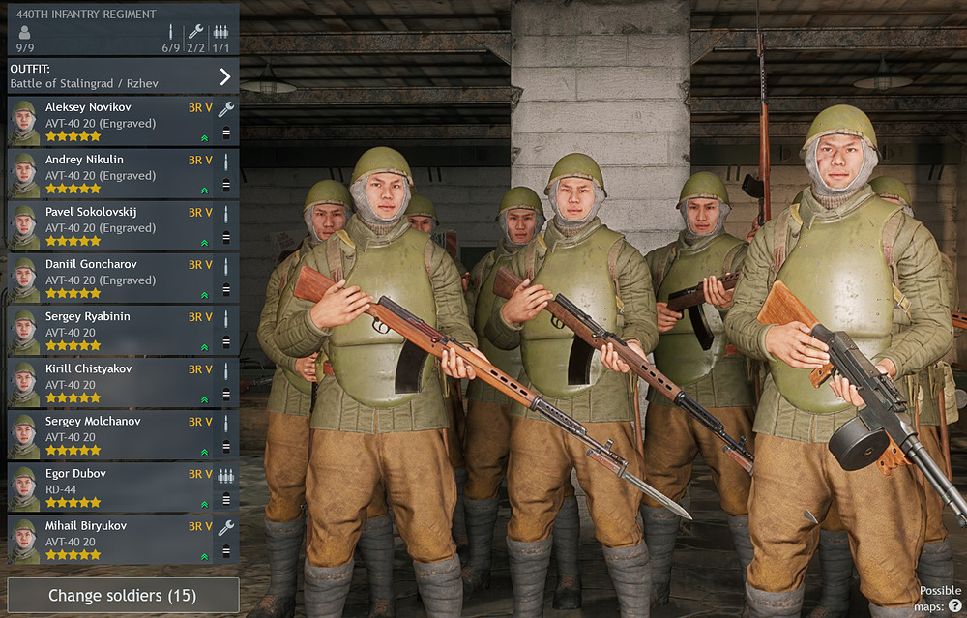Click Egor Dubov's machine gunner class icon
Image resolution: width=967 pixels, height=618 pixels.
point(226,476)
